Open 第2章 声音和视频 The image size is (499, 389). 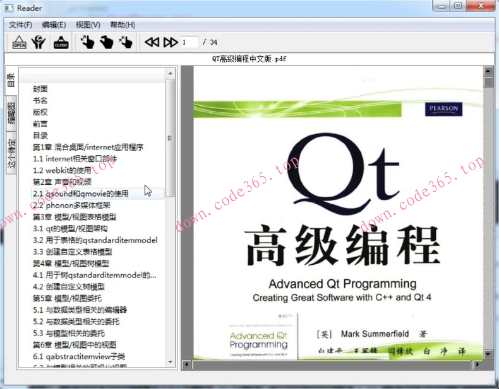(x=62, y=182)
